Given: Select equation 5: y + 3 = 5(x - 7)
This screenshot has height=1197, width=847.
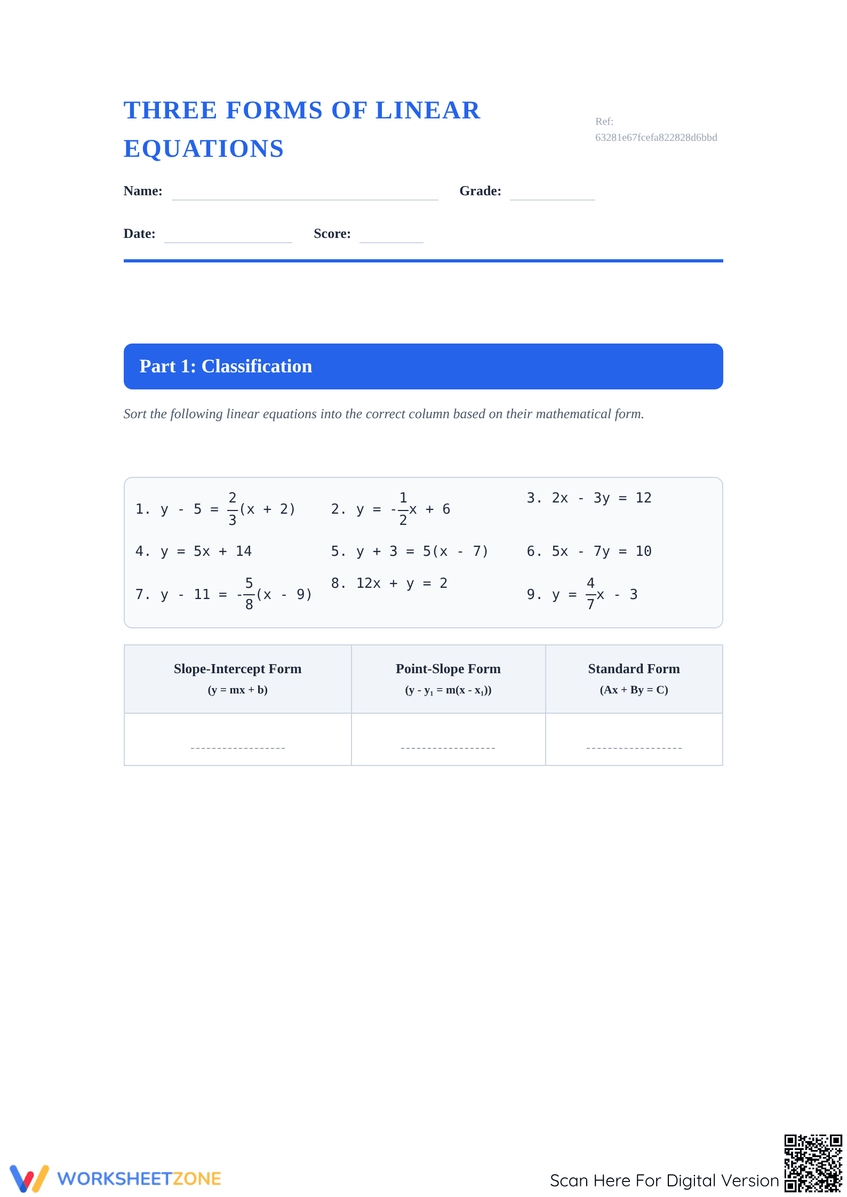Looking at the screenshot, I should (409, 551).
